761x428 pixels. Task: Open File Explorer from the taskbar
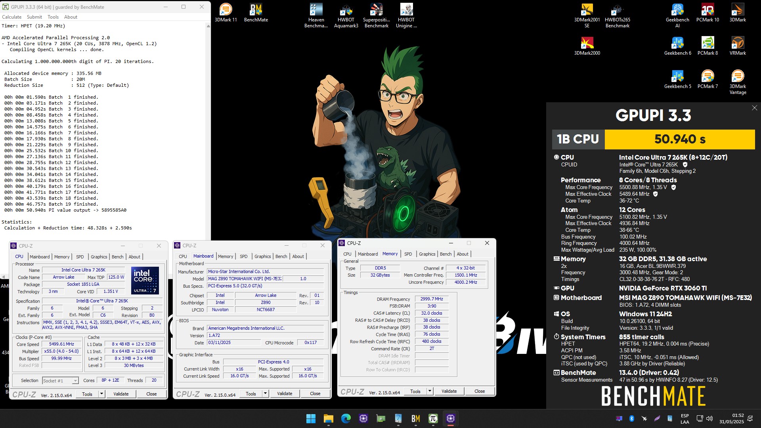(x=328, y=418)
